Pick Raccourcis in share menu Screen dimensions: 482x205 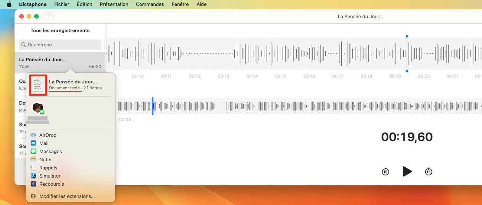point(52,184)
